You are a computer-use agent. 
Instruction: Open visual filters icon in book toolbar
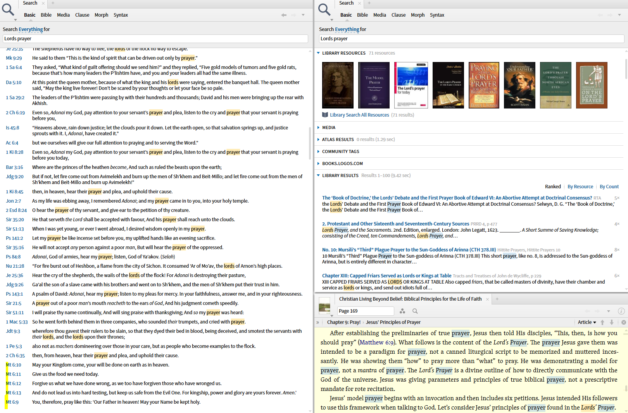[x=402, y=311]
